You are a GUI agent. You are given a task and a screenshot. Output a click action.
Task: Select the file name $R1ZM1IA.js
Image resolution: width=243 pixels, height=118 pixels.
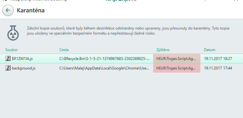point(22,59)
